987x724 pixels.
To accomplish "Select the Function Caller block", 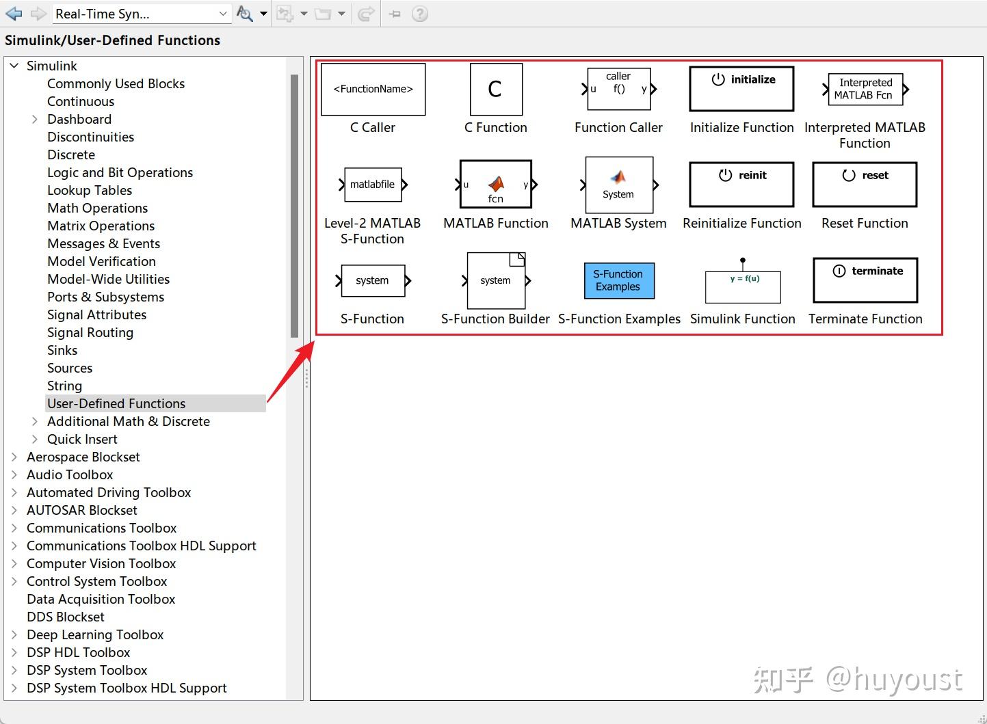I will click(x=619, y=88).
